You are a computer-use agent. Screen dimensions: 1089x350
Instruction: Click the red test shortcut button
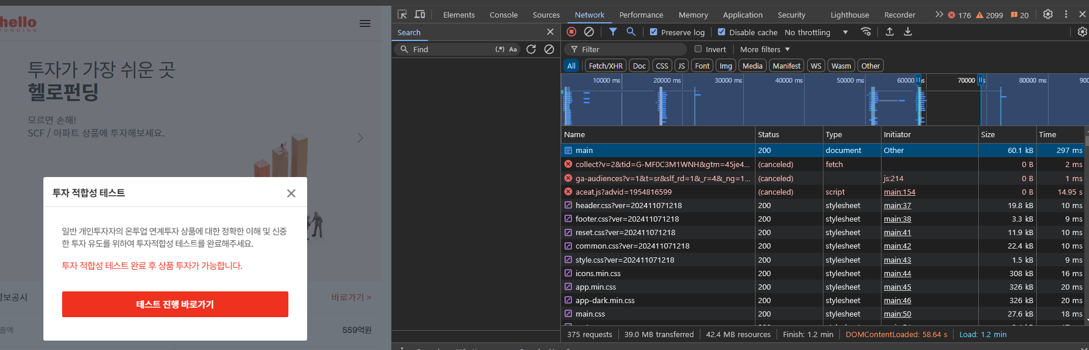(x=175, y=304)
